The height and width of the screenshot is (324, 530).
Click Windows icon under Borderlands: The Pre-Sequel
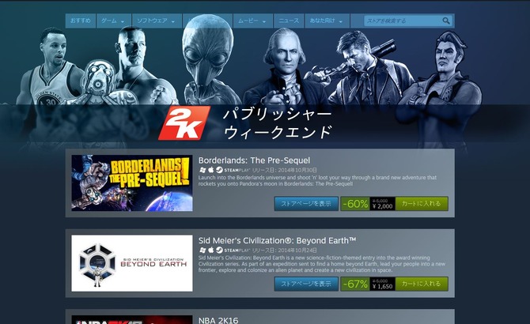click(x=203, y=170)
